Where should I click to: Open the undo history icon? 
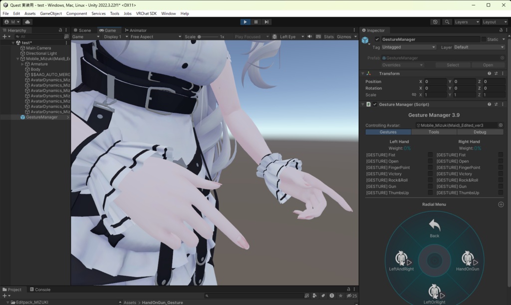pyautogui.click(x=435, y=22)
